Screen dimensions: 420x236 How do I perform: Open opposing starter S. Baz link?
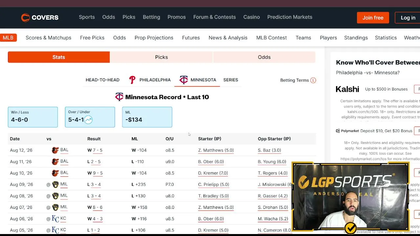(x=269, y=150)
